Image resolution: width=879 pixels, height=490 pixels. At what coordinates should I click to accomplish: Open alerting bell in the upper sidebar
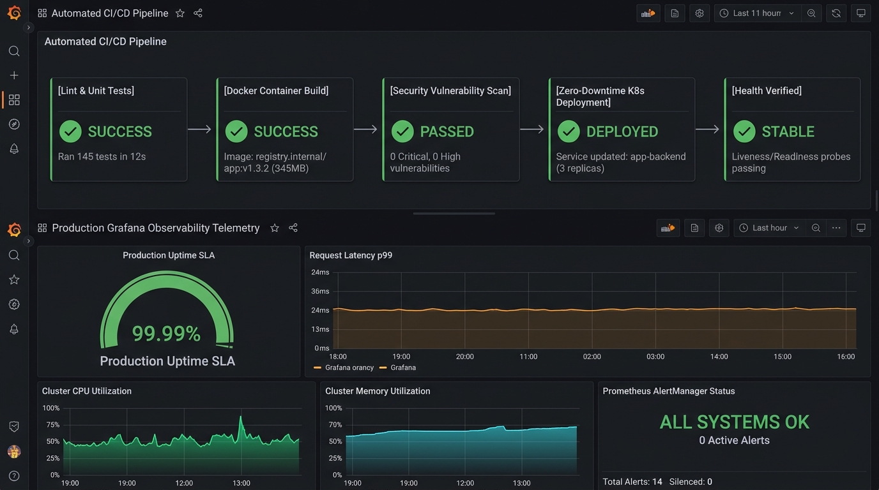click(14, 149)
